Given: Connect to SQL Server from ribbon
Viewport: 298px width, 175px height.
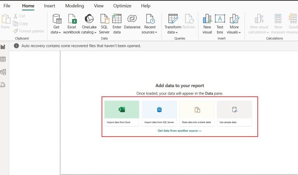Looking at the screenshot, I should (104, 24).
